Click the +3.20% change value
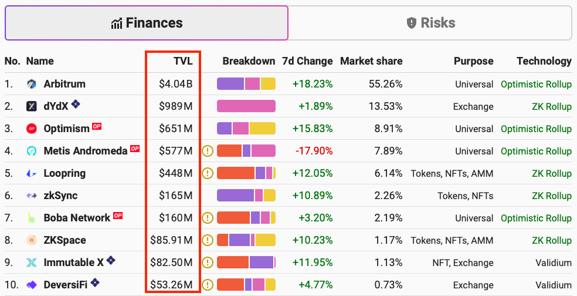 tap(315, 218)
